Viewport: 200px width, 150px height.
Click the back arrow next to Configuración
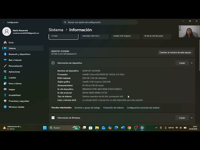[x=3, y=22]
